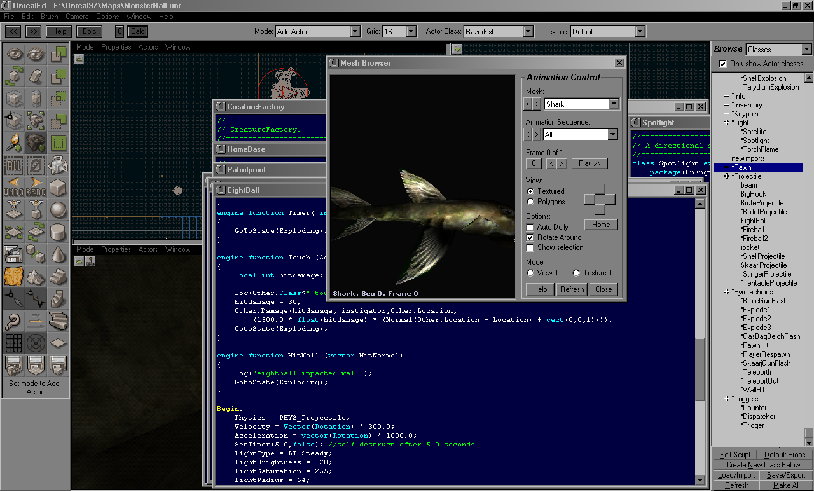Click the Shark mesh preview image

(x=422, y=187)
